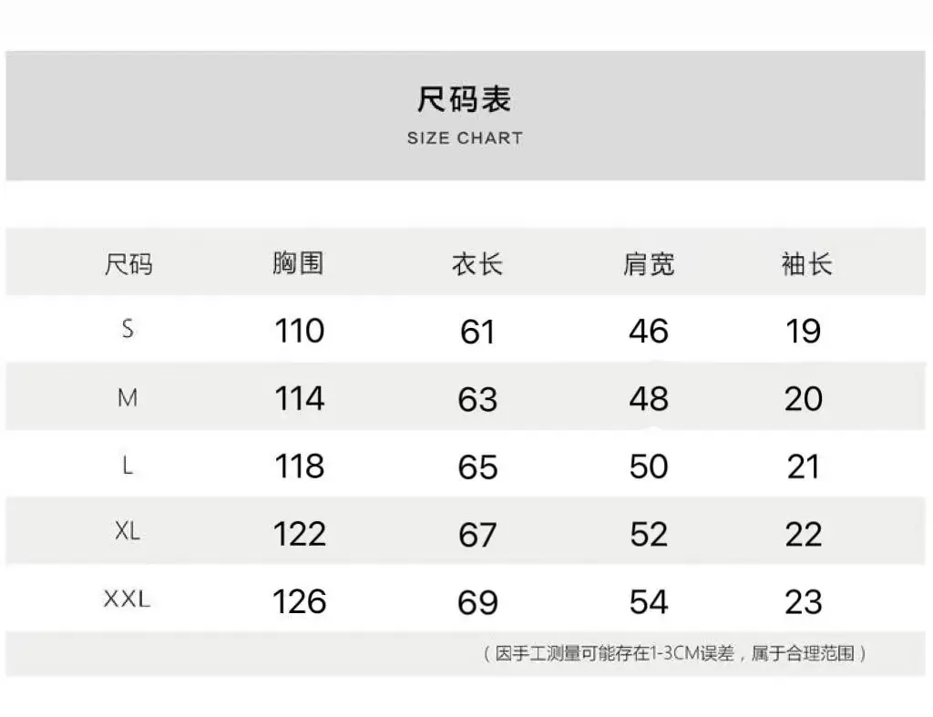Select the 尺码 column header
933x717 pixels.
click(128, 264)
